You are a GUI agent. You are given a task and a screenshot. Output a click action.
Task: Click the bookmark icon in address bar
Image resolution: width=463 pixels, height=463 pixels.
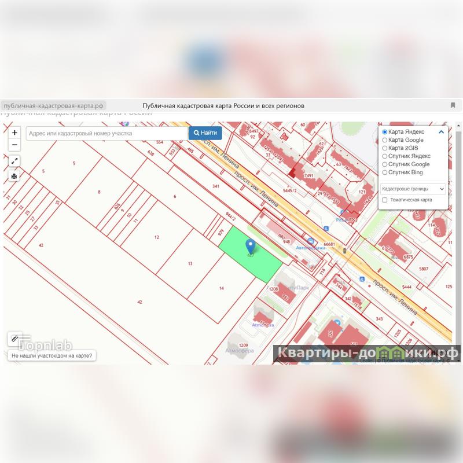pos(453,105)
